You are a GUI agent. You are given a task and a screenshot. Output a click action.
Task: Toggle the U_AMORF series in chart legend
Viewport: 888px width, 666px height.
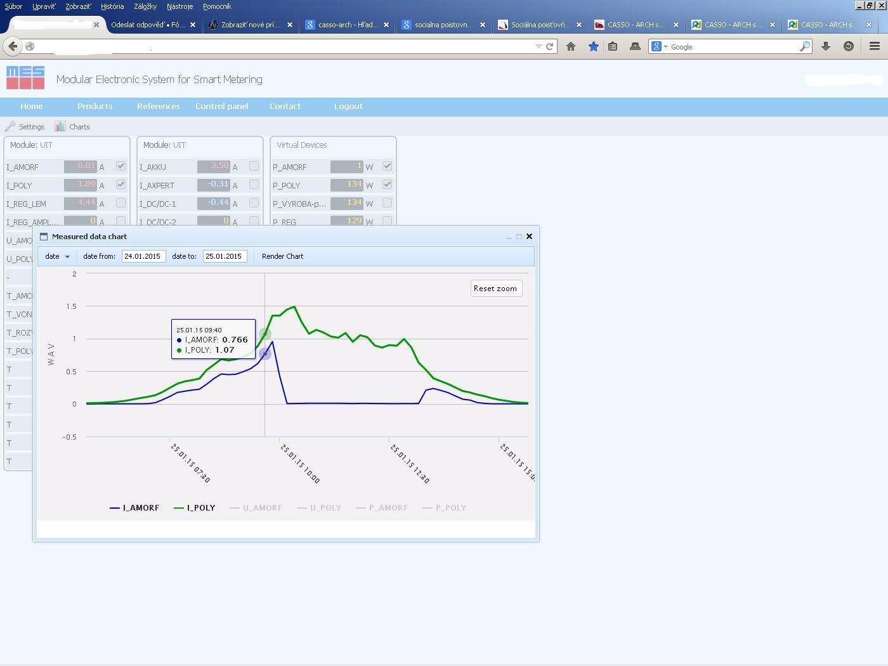coord(256,508)
